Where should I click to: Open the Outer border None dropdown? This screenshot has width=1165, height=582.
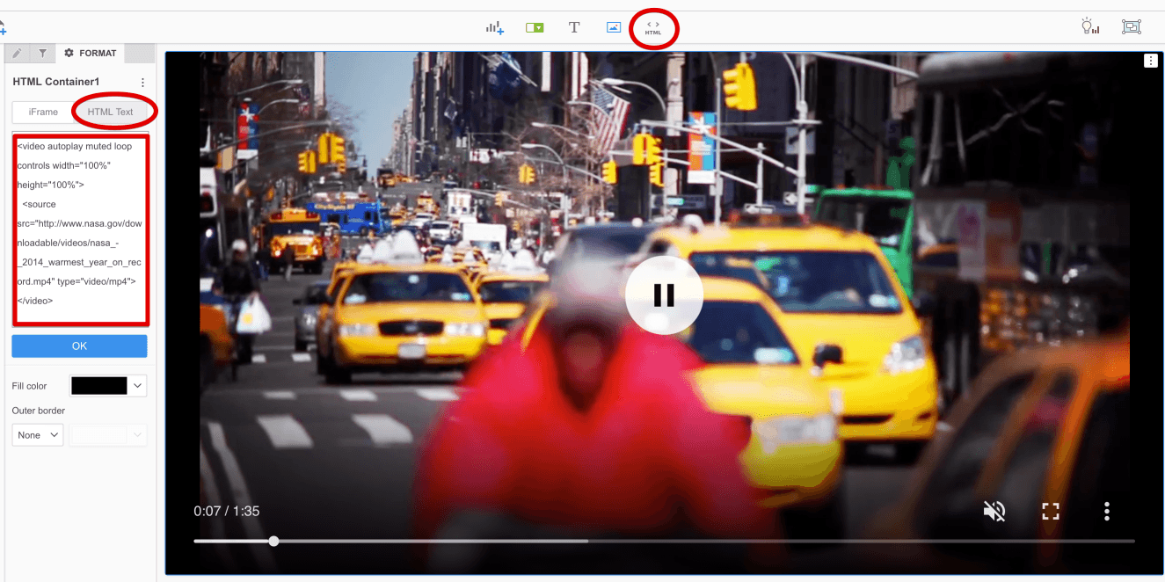point(38,435)
